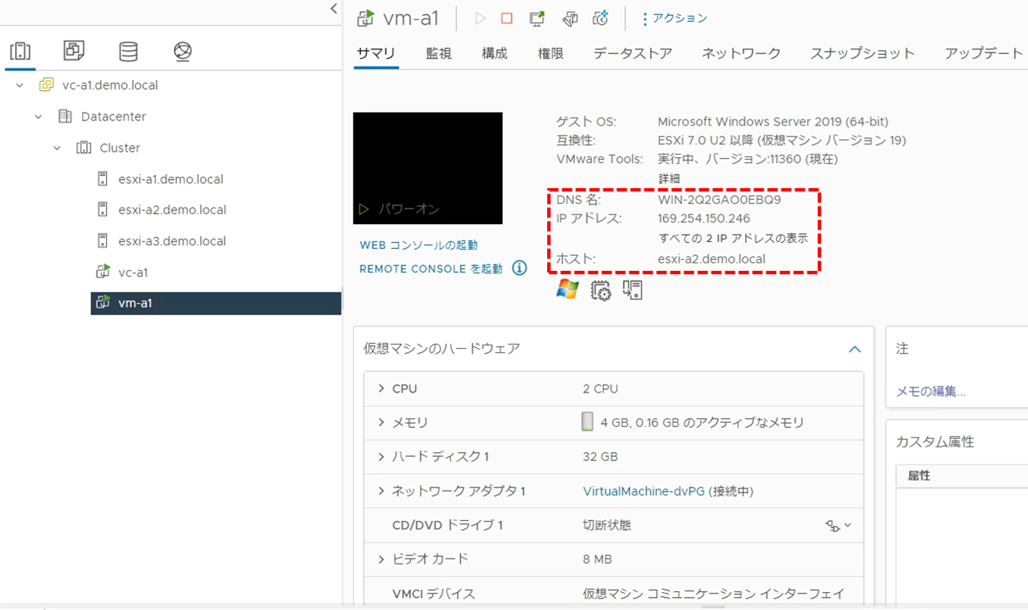
Task: Click the red Power Off toolbar icon
Action: [x=507, y=19]
